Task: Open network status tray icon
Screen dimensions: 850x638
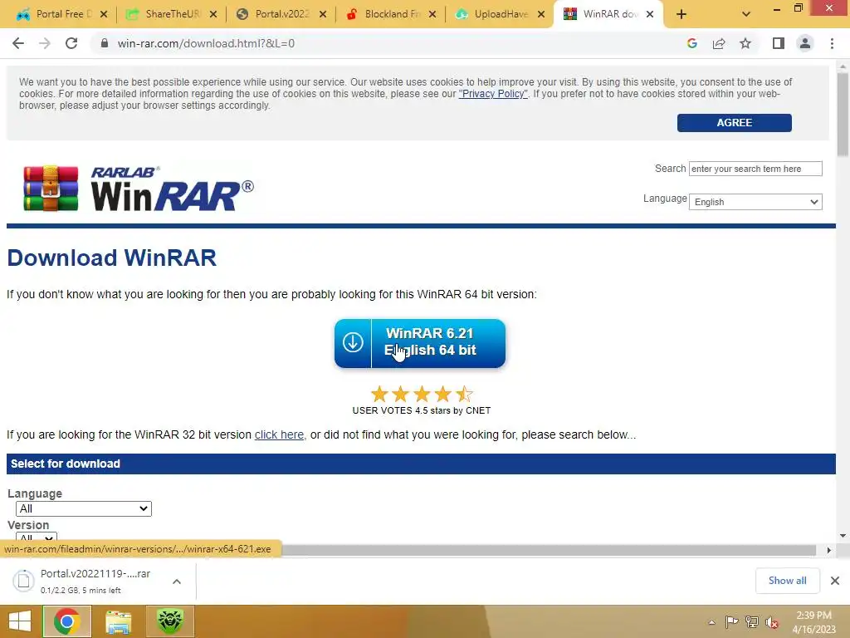Action: [x=752, y=621]
